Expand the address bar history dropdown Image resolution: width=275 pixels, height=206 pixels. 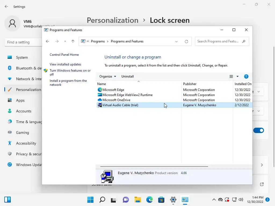coord(176,42)
